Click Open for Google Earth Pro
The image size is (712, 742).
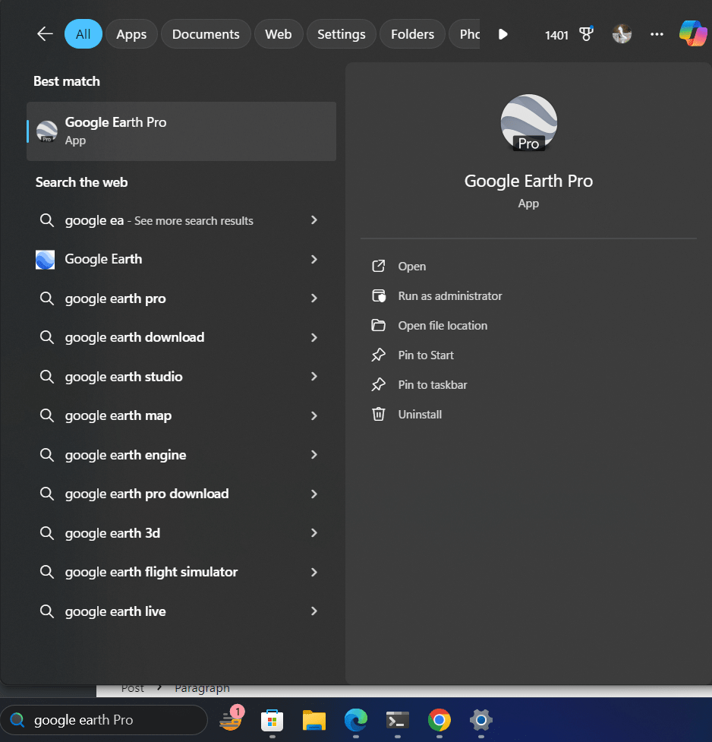412,267
